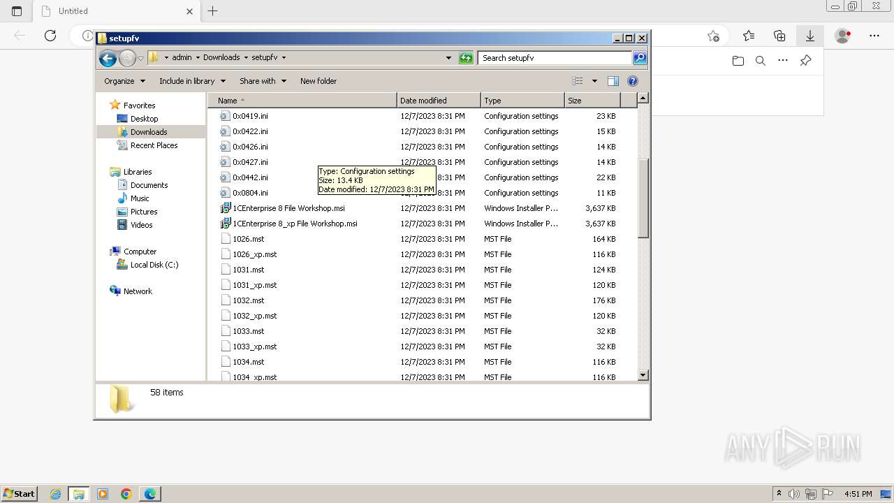This screenshot has height=503, width=894.
Task: Click the Search setupfv input field
Action: click(x=555, y=58)
